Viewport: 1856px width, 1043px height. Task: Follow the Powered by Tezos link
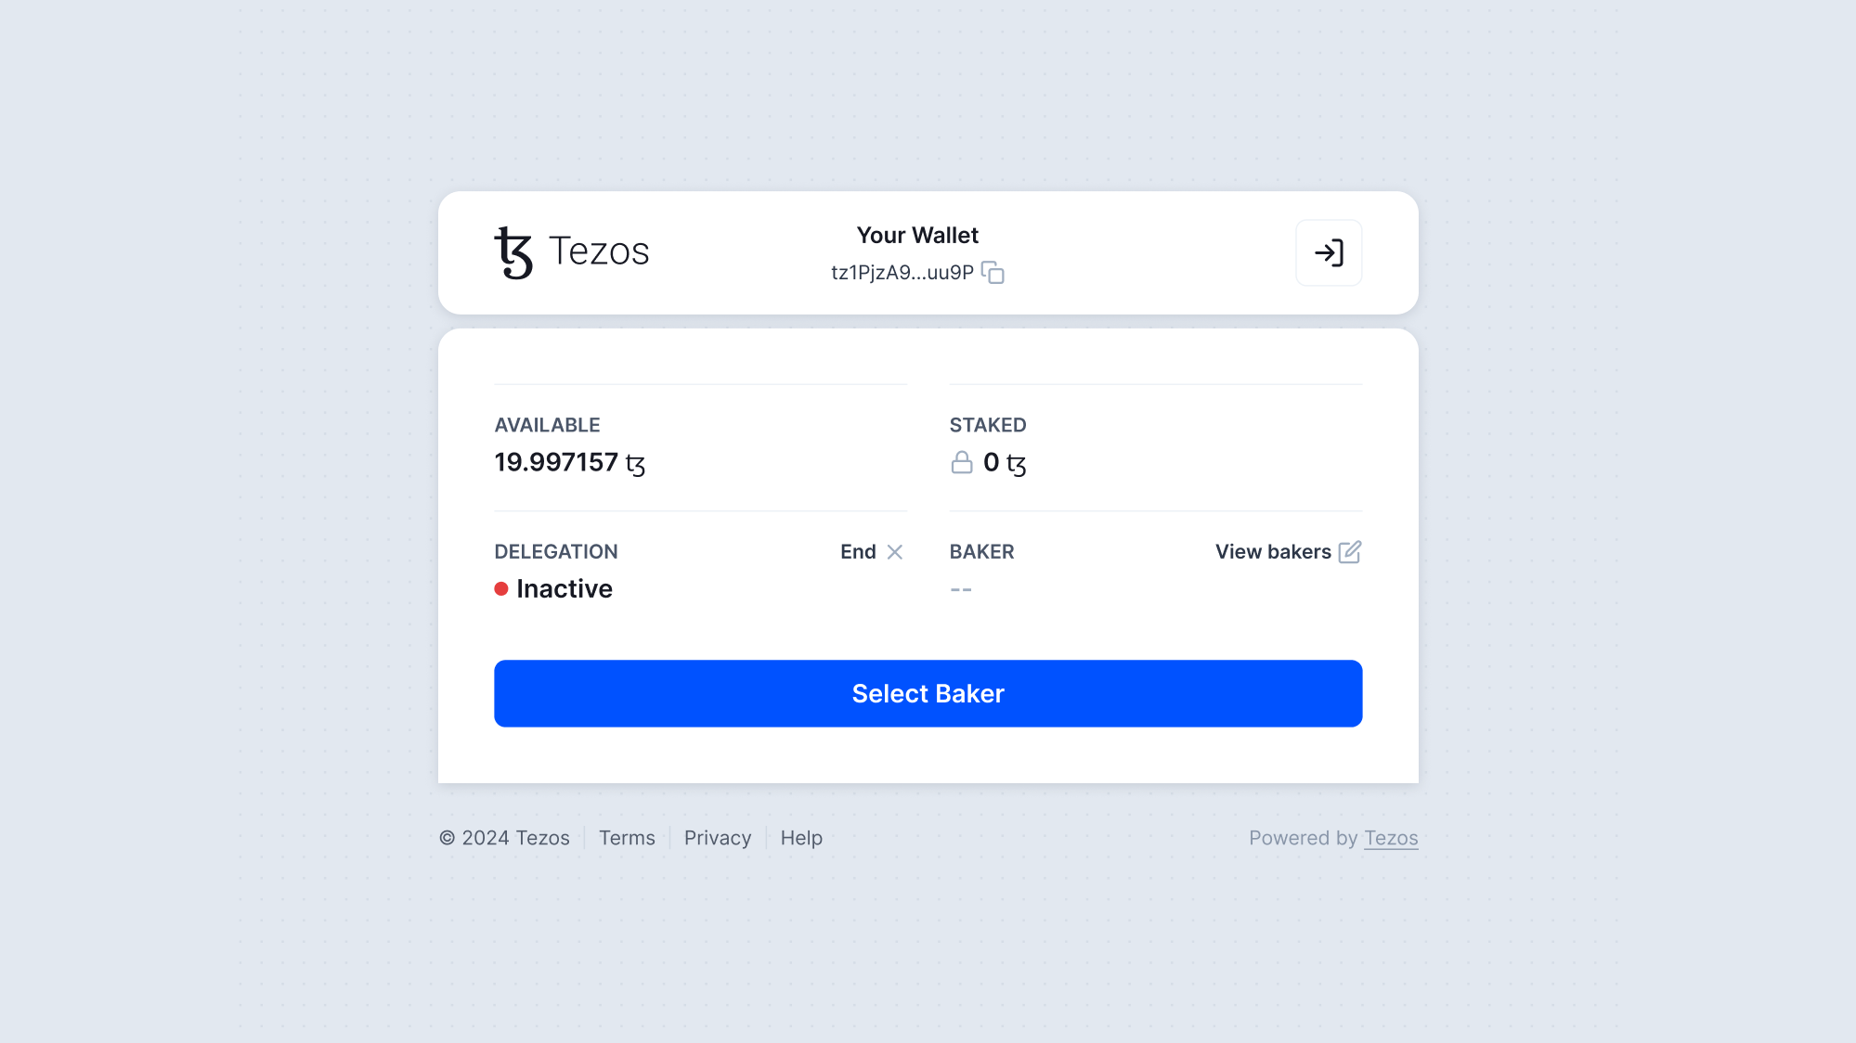click(1391, 838)
